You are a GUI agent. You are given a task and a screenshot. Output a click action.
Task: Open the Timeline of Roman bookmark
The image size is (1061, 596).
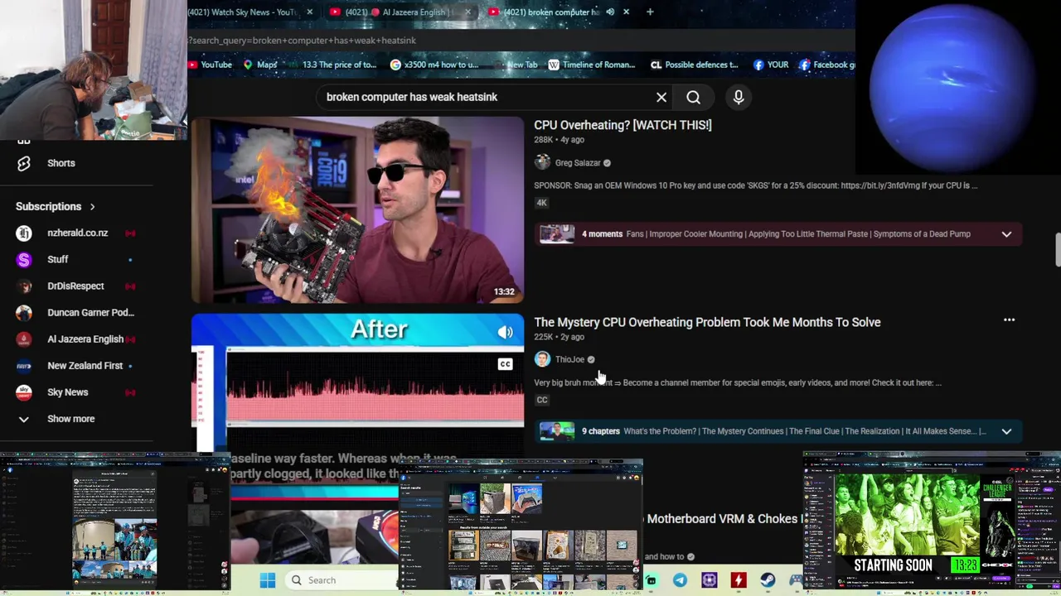point(591,65)
